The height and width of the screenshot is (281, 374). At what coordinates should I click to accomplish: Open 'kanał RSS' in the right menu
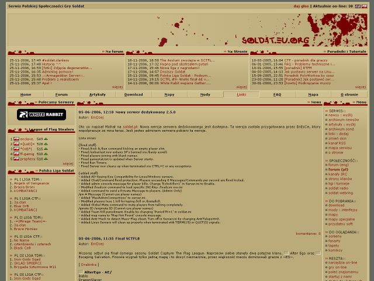[338, 143]
